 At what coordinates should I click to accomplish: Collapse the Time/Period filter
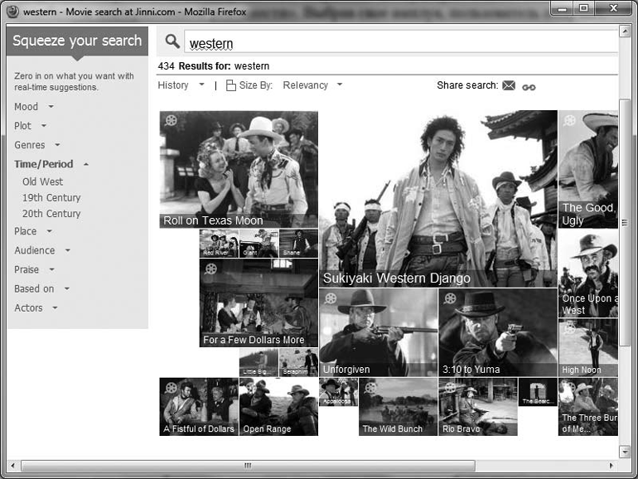point(51,164)
